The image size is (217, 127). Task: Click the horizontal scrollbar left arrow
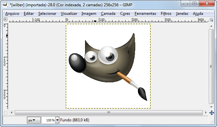12,112
